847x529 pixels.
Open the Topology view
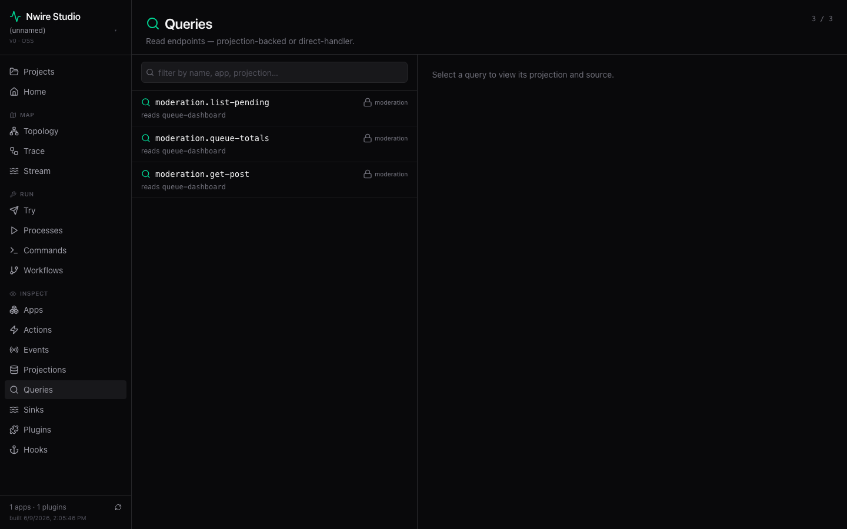[x=65, y=131]
